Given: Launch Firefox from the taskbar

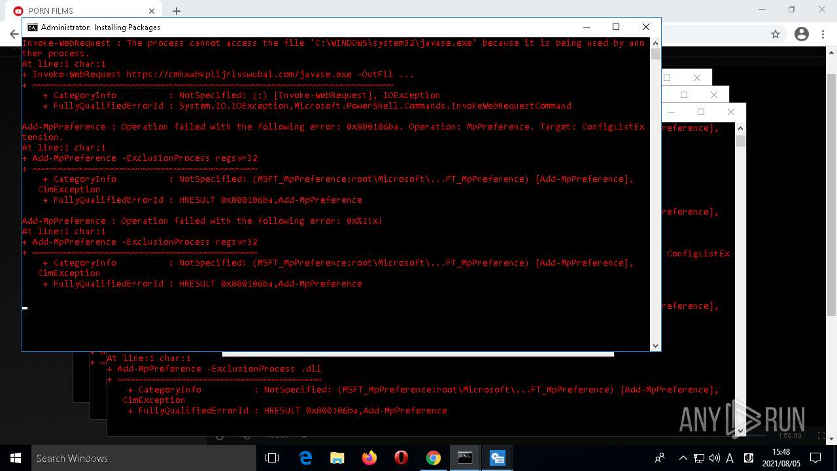Looking at the screenshot, I should 369,458.
